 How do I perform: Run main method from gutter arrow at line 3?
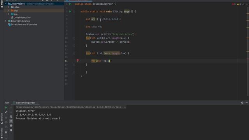(x=70, y=11)
